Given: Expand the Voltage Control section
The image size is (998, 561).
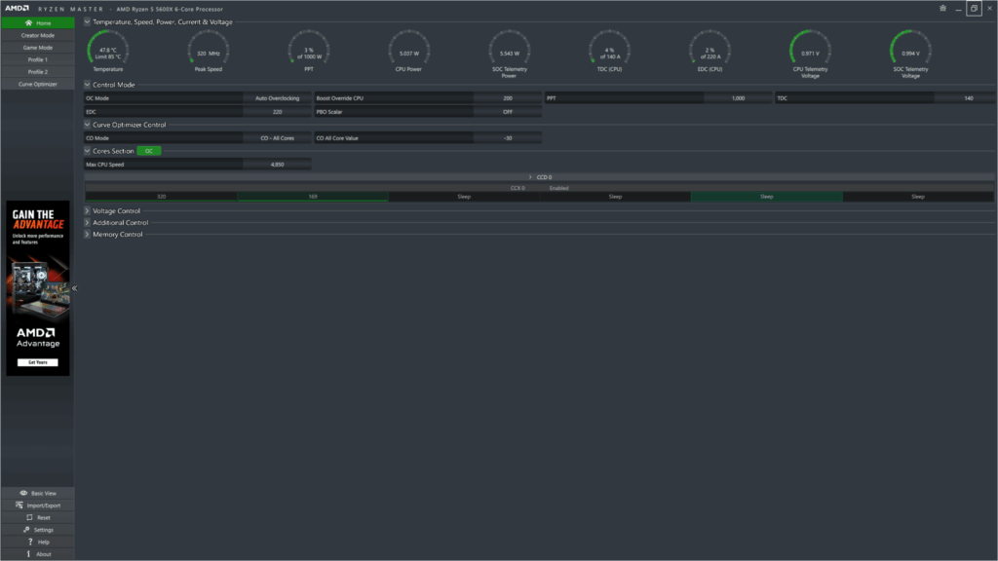Looking at the screenshot, I should (87, 210).
